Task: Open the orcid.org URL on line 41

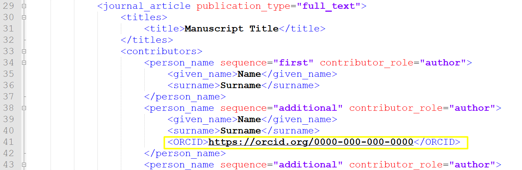Action: (311, 142)
